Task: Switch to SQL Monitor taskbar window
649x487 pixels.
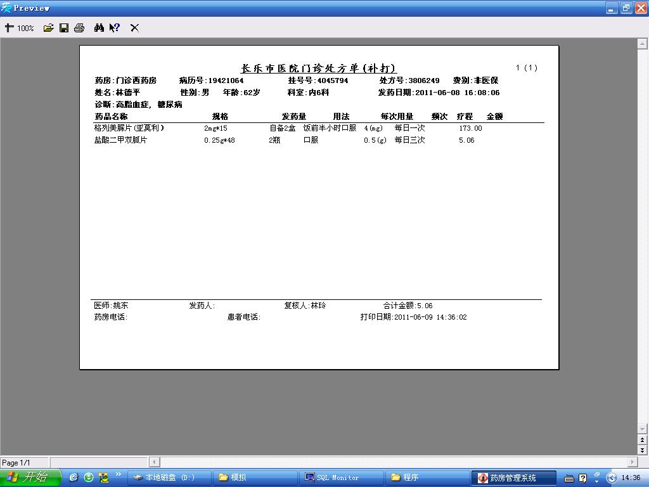Action: [x=342, y=477]
